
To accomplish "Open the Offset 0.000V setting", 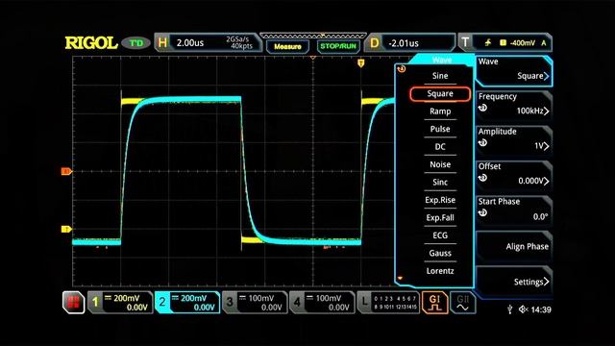I will pyautogui.click(x=514, y=175).
